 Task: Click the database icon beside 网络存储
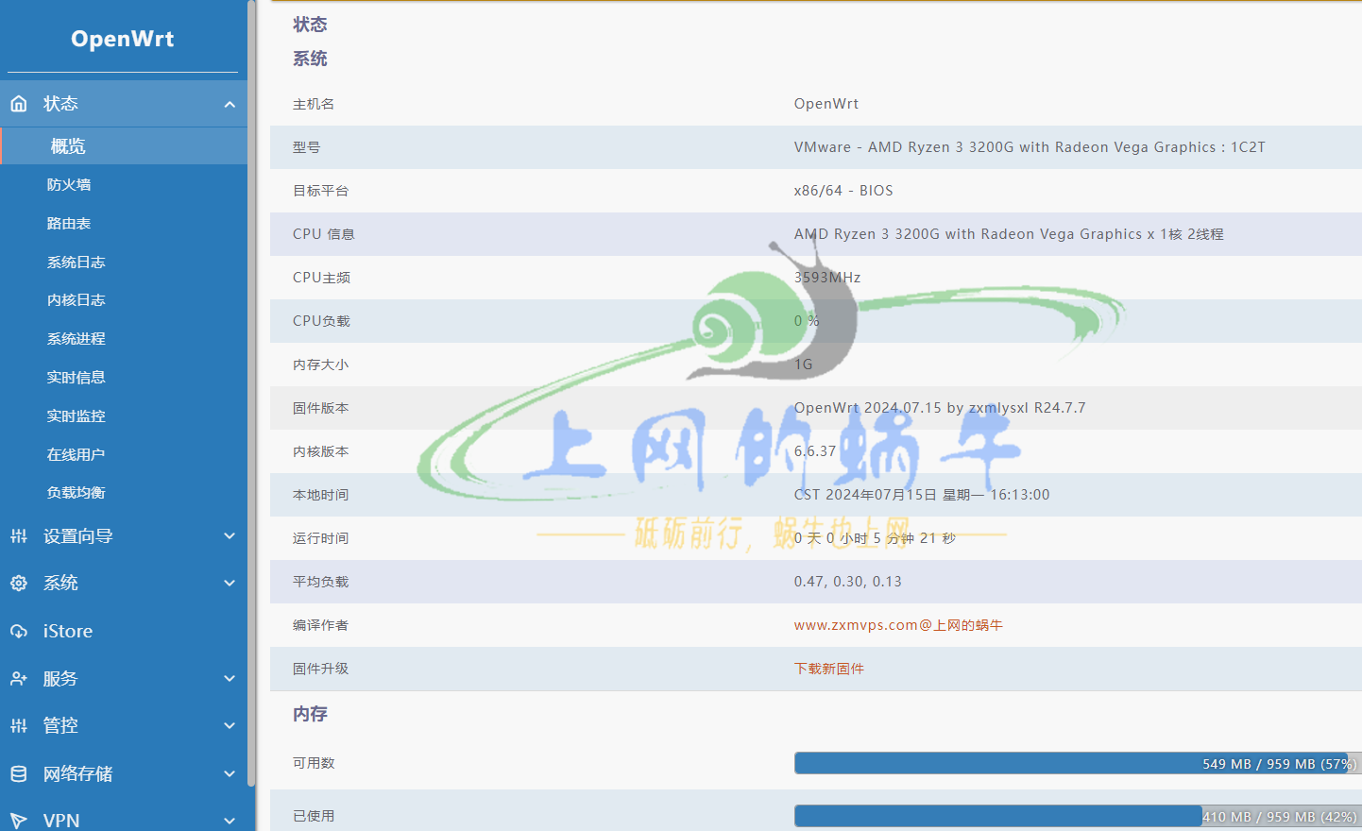coord(19,774)
